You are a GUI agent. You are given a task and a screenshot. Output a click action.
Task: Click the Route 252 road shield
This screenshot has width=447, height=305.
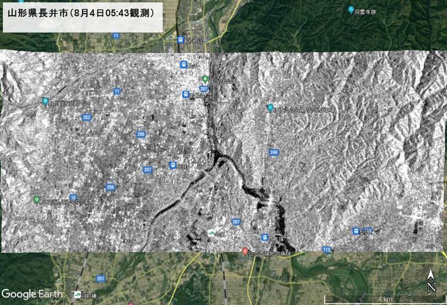(x=87, y=118)
